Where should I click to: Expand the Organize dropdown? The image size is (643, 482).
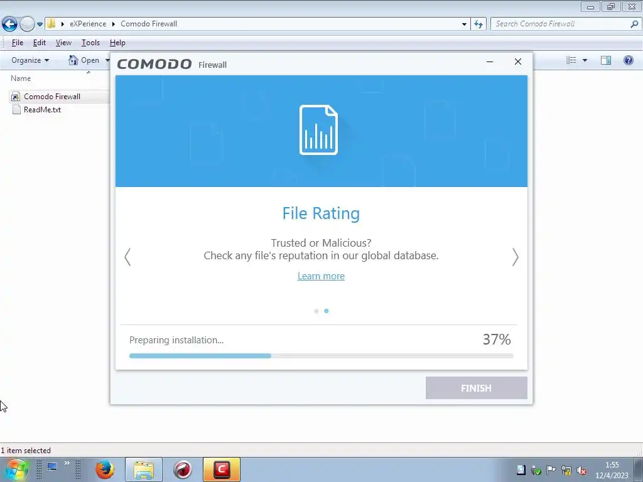click(x=30, y=60)
